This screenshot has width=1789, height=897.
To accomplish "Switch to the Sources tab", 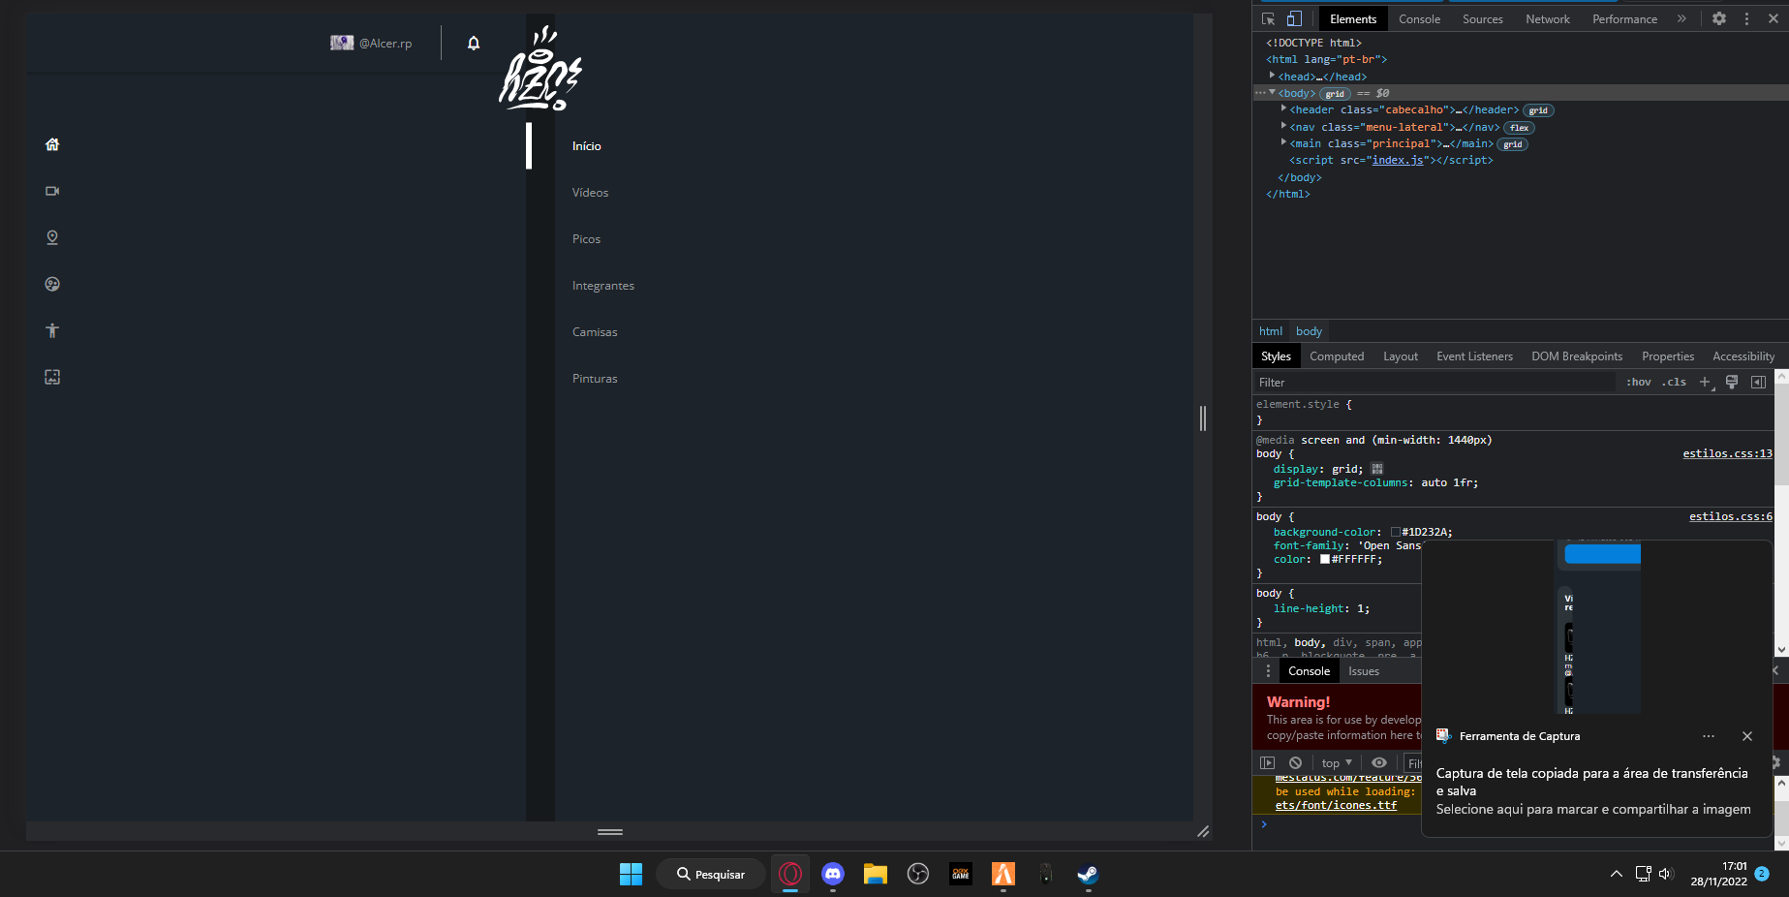I will click(x=1482, y=19).
